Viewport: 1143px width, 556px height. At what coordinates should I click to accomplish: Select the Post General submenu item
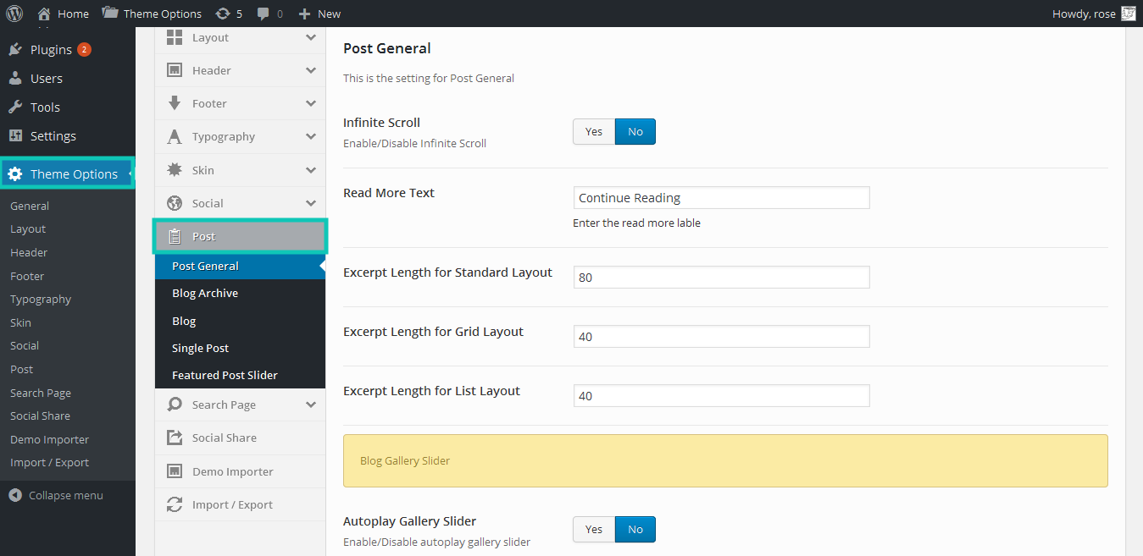pos(240,266)
